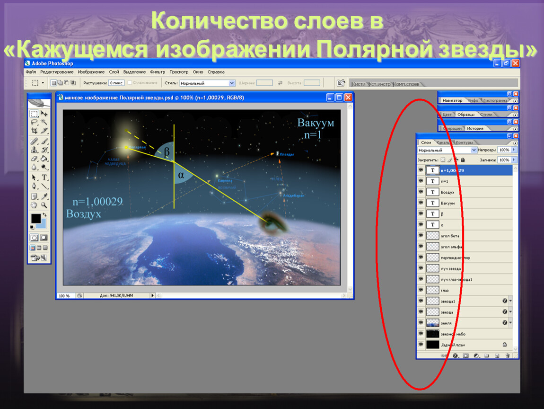Switch to the История tab
Viewport: 544px width, 409px height.
coord(475,128)
